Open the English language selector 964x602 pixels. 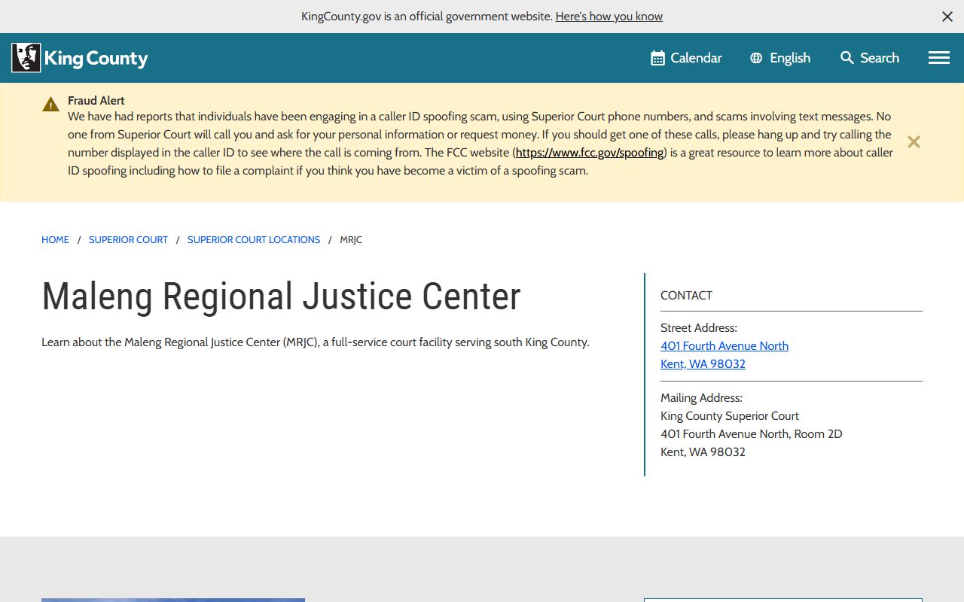780,58
